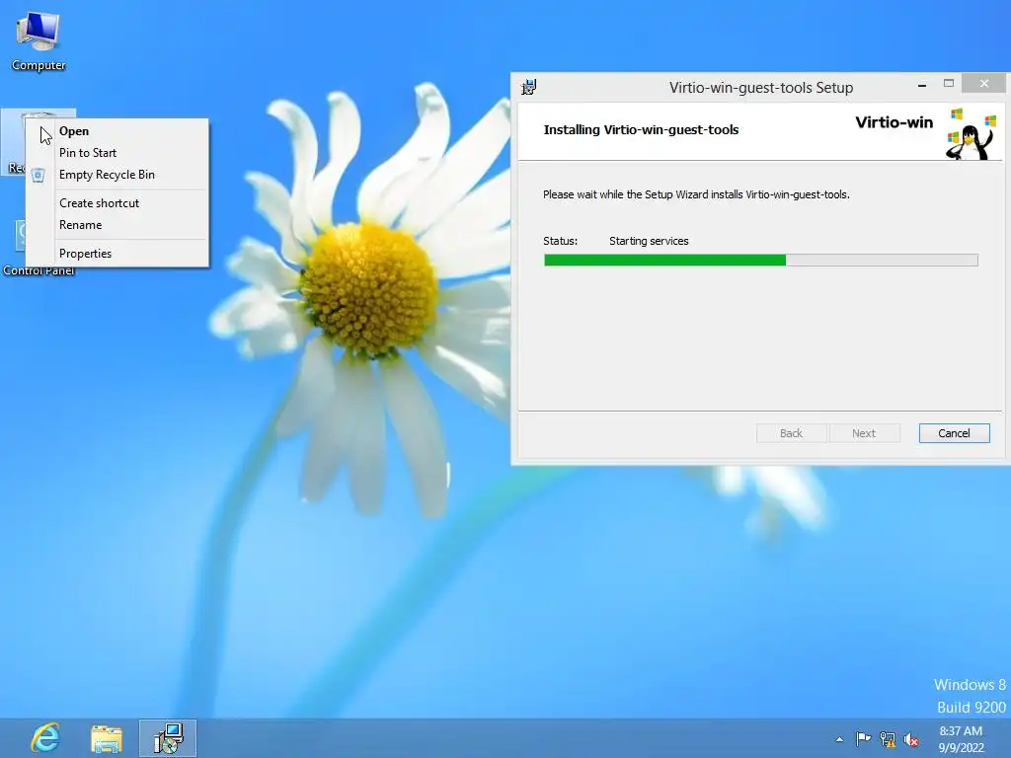Choose Rename in the context menu

pyautogui.click(x=117, y=225)
